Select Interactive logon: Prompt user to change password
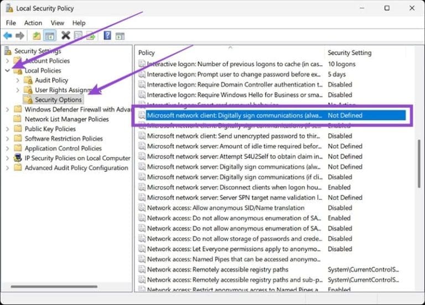This screenshot has height=305, width=425. point(234,74)
